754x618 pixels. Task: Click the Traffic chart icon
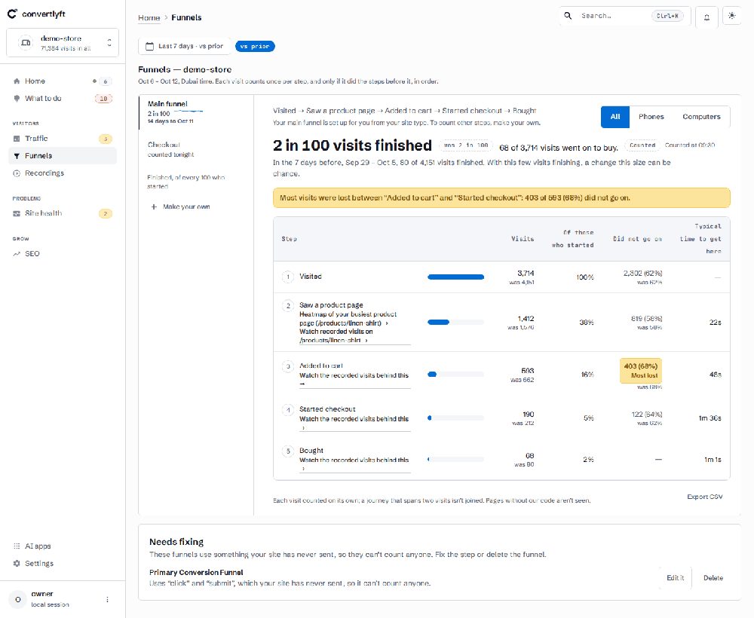(17, 139)
